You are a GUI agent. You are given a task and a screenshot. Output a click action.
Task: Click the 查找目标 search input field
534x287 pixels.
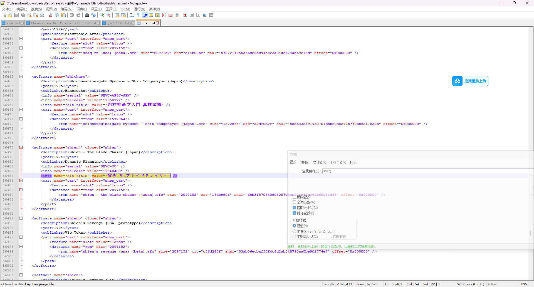tap(428, 171)
